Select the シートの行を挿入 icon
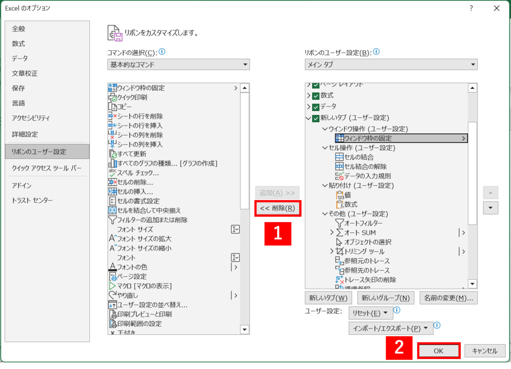The height and width of the screenshot is (369, 511). [x=113, y=126]
